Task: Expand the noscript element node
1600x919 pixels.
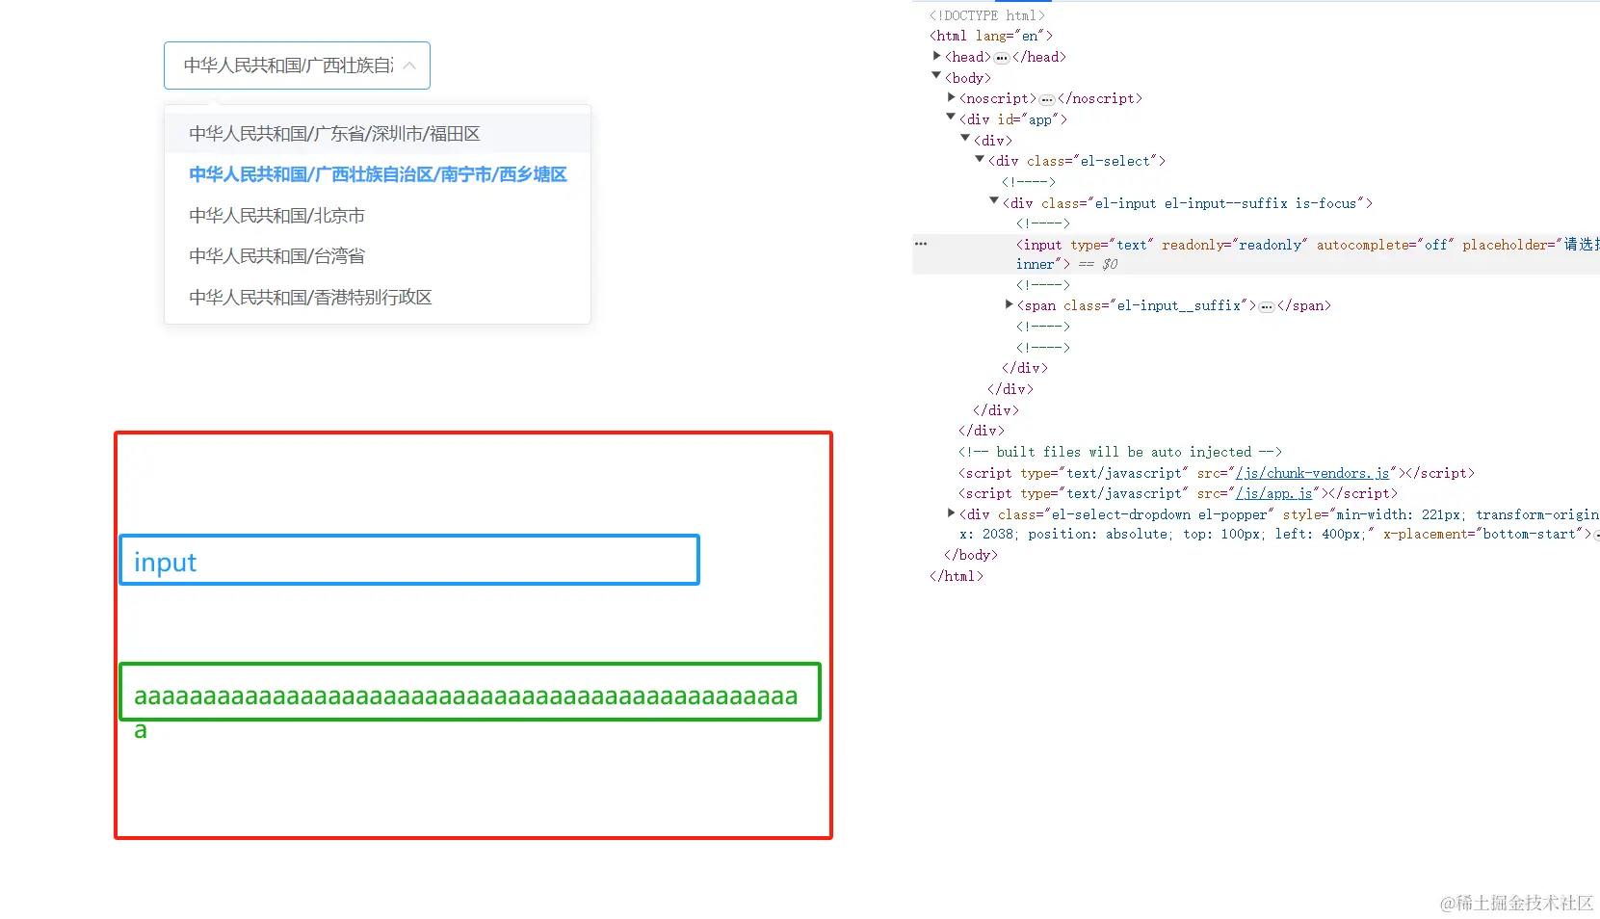Action: (x=951, y=97)
